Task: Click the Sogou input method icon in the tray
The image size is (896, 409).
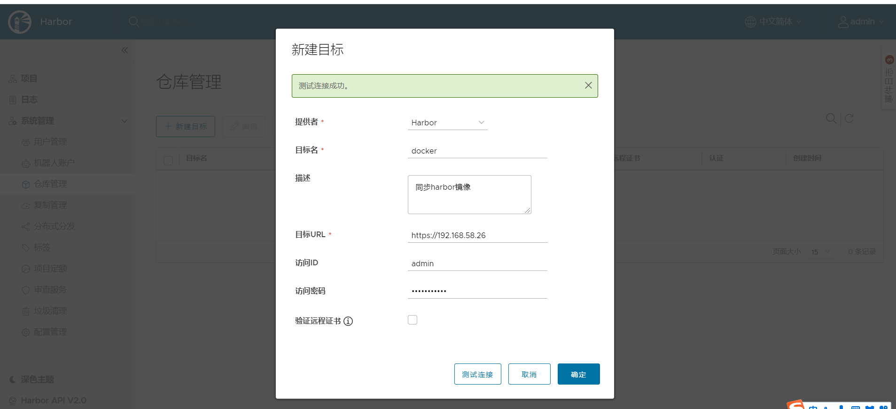Action: [796, 405]
